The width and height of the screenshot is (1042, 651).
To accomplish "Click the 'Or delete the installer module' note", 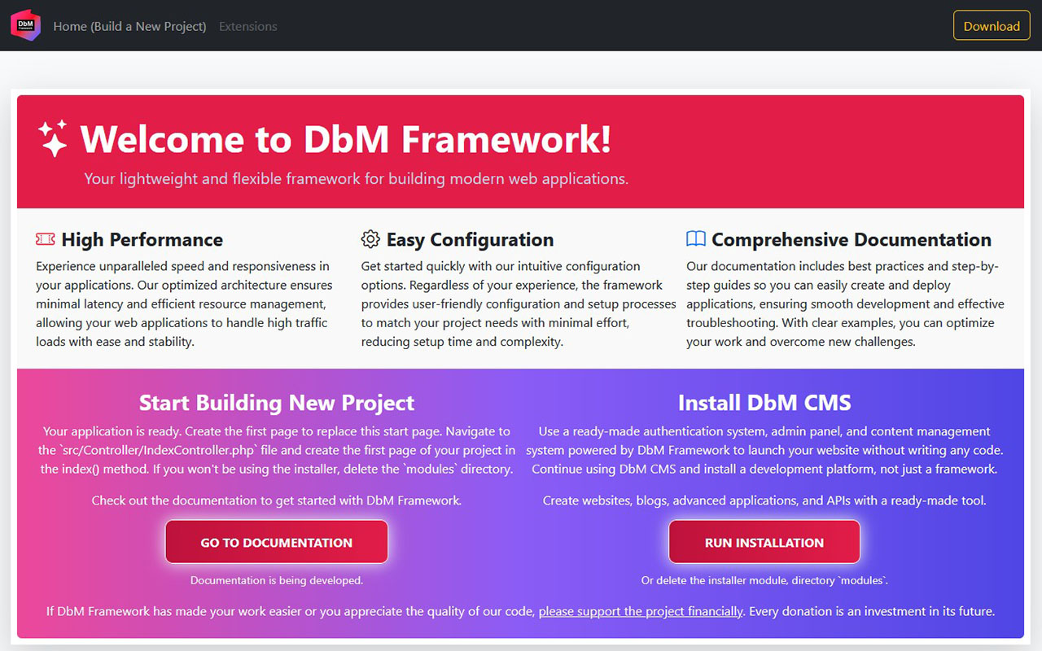I will (x=764, y=580).
